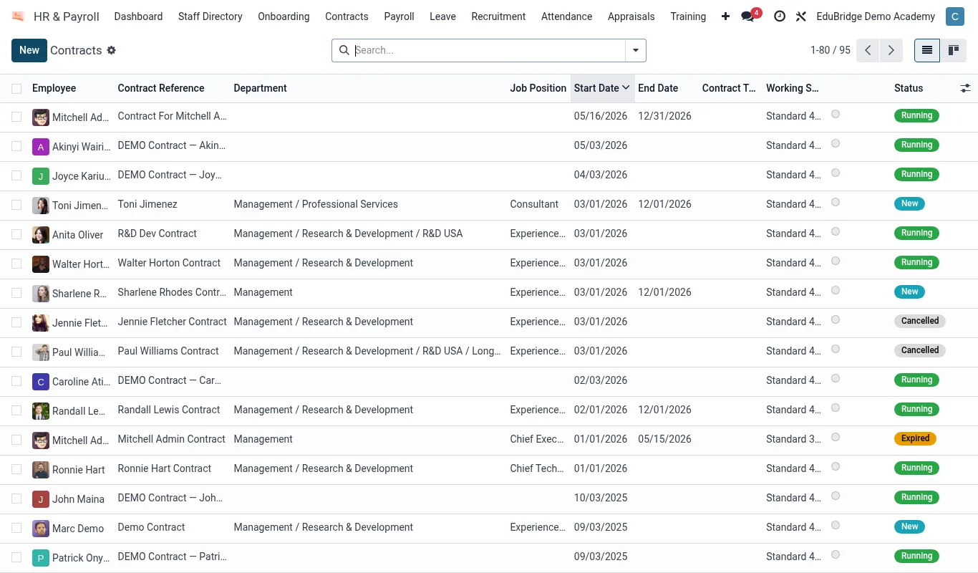Open the Appraisals menu
Viewport: 978px width, 573px height.
coord(631,16)
